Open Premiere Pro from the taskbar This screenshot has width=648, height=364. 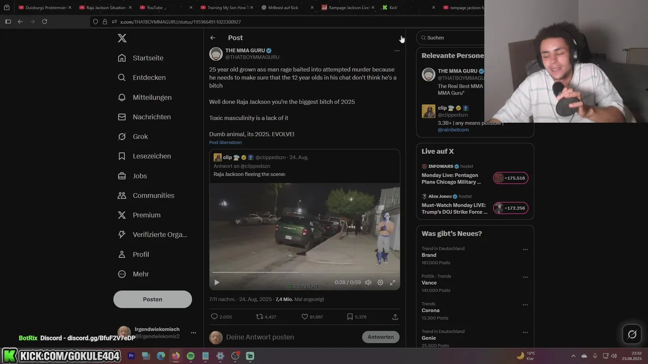click(x=131, y=356)
